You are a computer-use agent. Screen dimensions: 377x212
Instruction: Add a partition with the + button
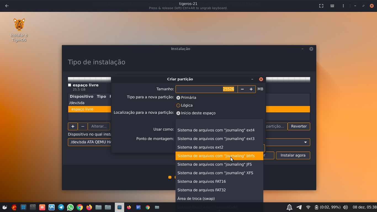point(73,126)
